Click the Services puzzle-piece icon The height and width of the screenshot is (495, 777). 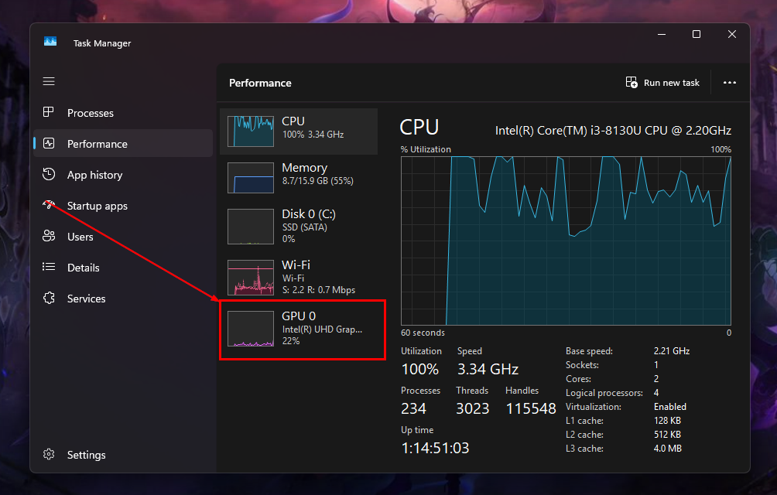click(49, 299)
